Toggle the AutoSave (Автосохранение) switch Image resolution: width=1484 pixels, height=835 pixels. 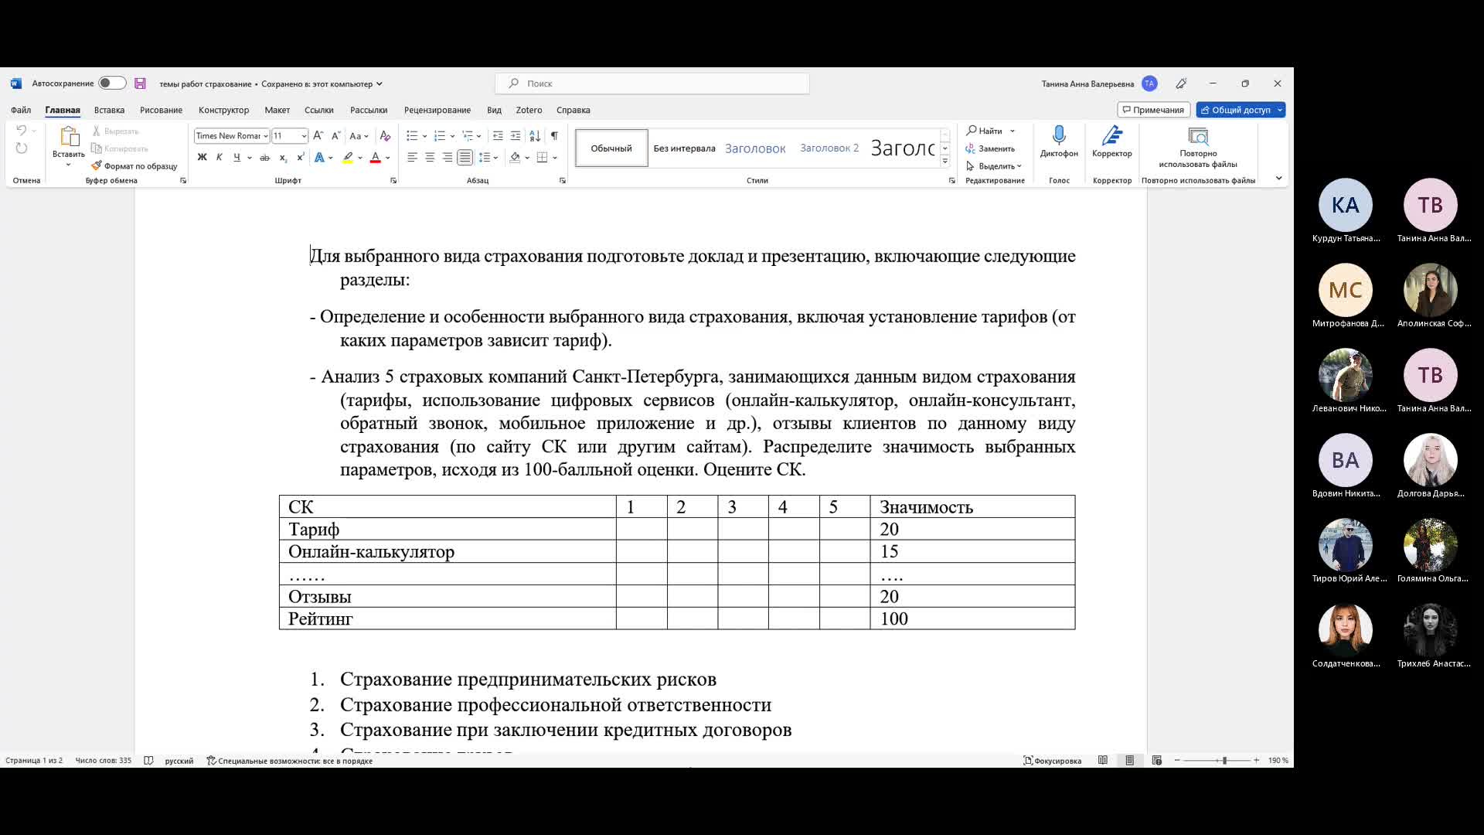point(111,83)
